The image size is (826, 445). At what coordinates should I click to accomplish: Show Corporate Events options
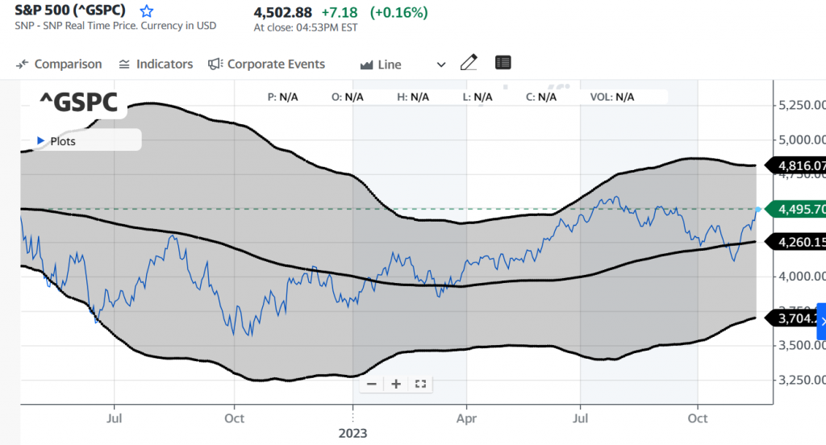266,64
